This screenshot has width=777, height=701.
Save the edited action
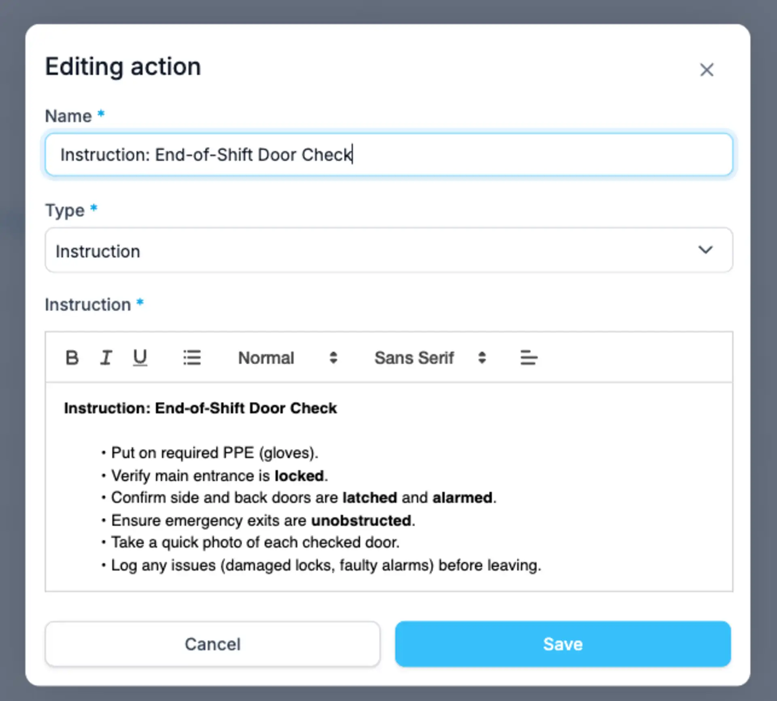click(x=563, y=644)
